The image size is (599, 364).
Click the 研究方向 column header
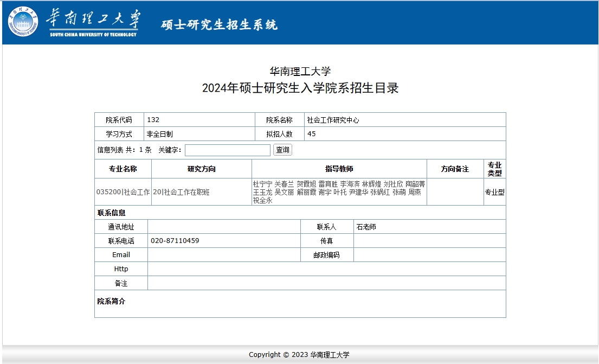click(x=202, y=169)
